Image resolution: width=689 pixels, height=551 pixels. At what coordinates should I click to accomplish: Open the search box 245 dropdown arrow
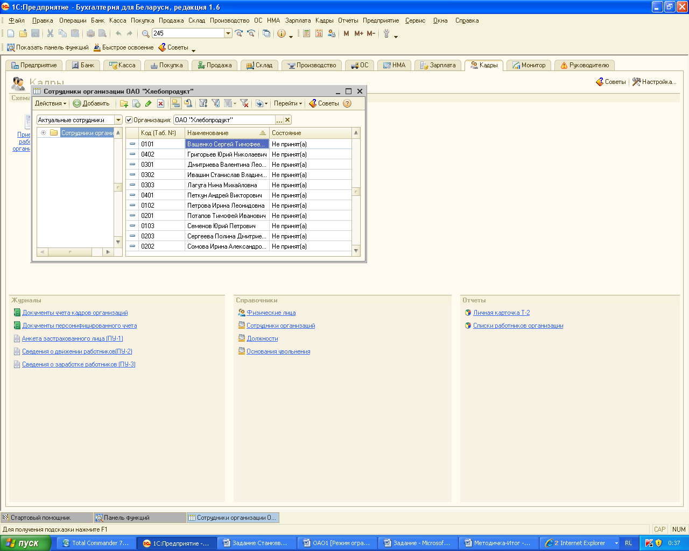[228, 33]
